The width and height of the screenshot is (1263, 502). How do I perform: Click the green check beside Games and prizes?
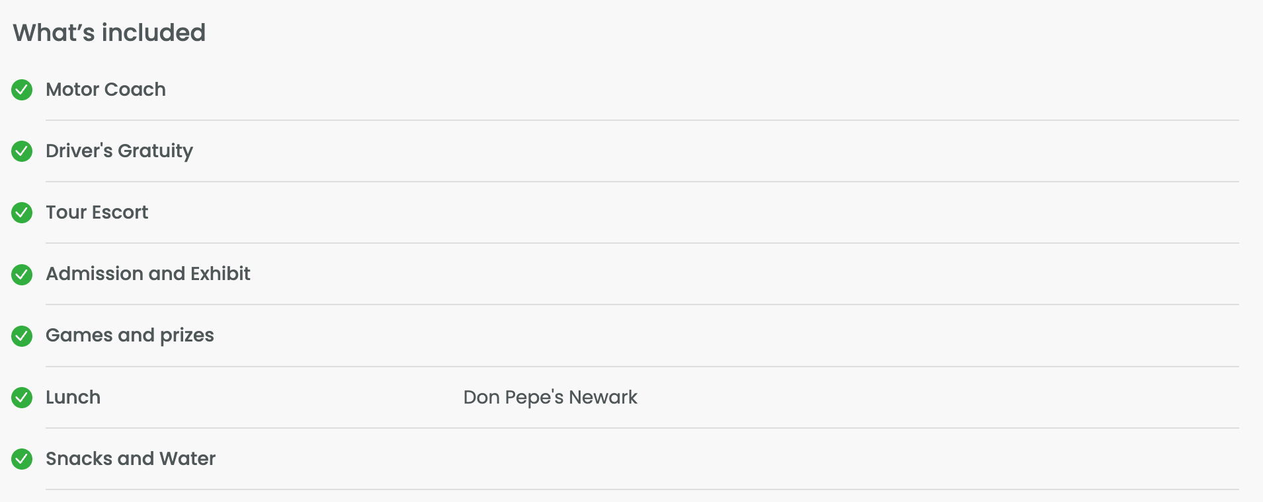[22, 336]
